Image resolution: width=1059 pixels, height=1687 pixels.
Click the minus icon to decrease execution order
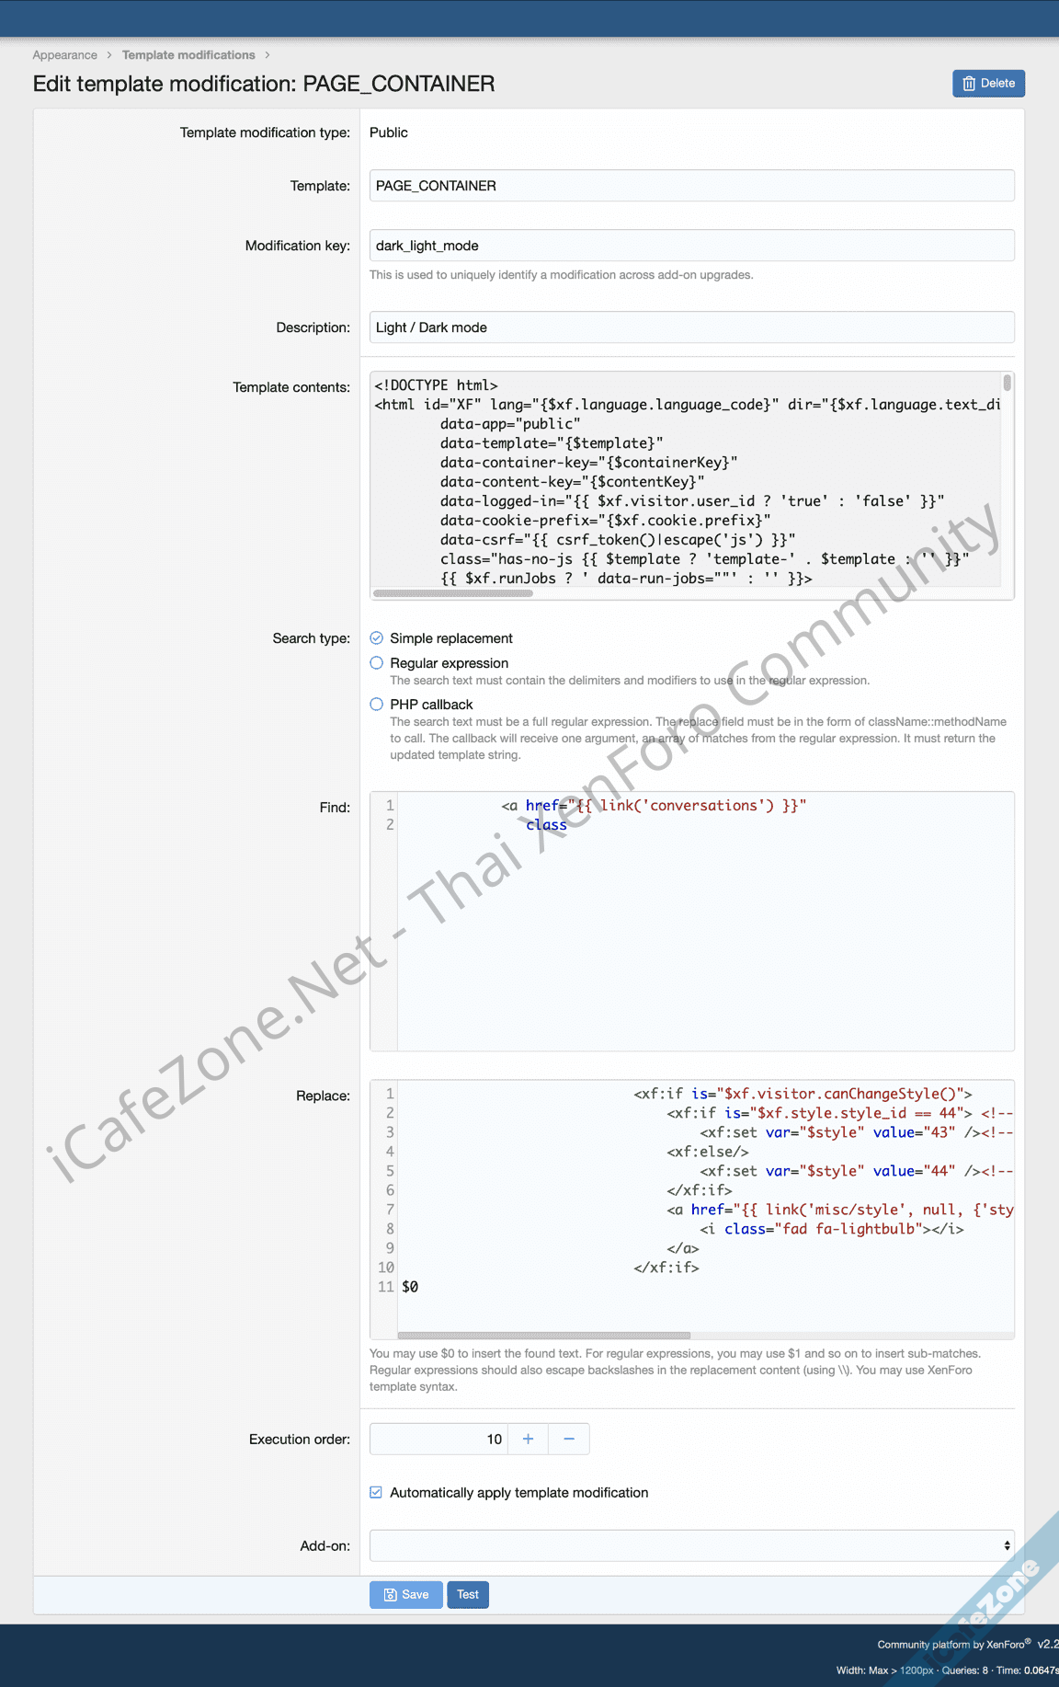click(569, 1439)
